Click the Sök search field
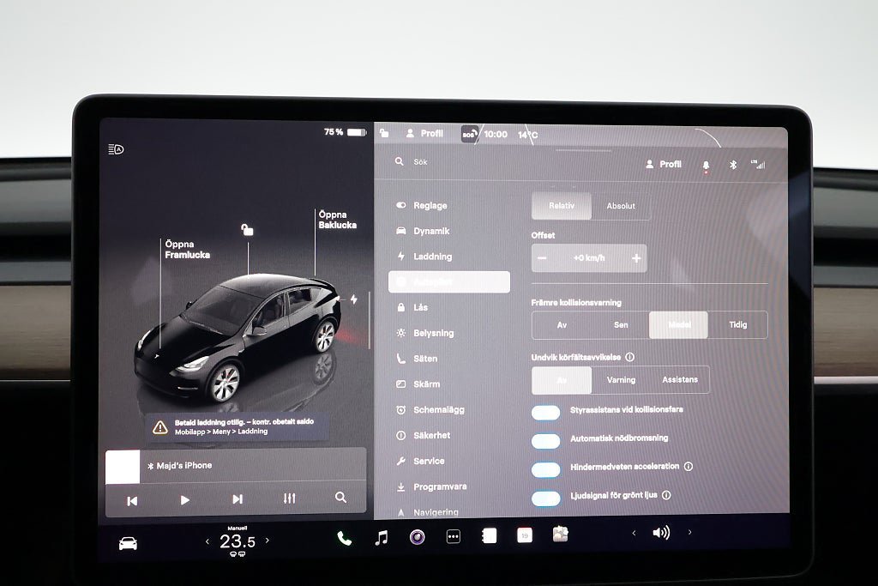The image size is (878, 586). tap(463, 162)
